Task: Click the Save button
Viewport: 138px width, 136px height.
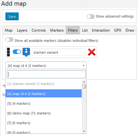Action: pyautogui.click(x=12, y=17)
